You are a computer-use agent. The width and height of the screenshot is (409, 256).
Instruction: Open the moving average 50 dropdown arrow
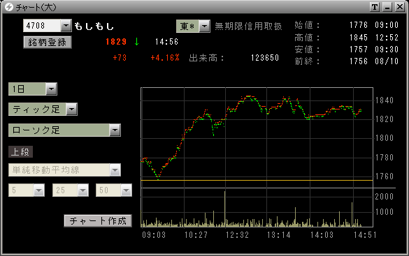127,190
